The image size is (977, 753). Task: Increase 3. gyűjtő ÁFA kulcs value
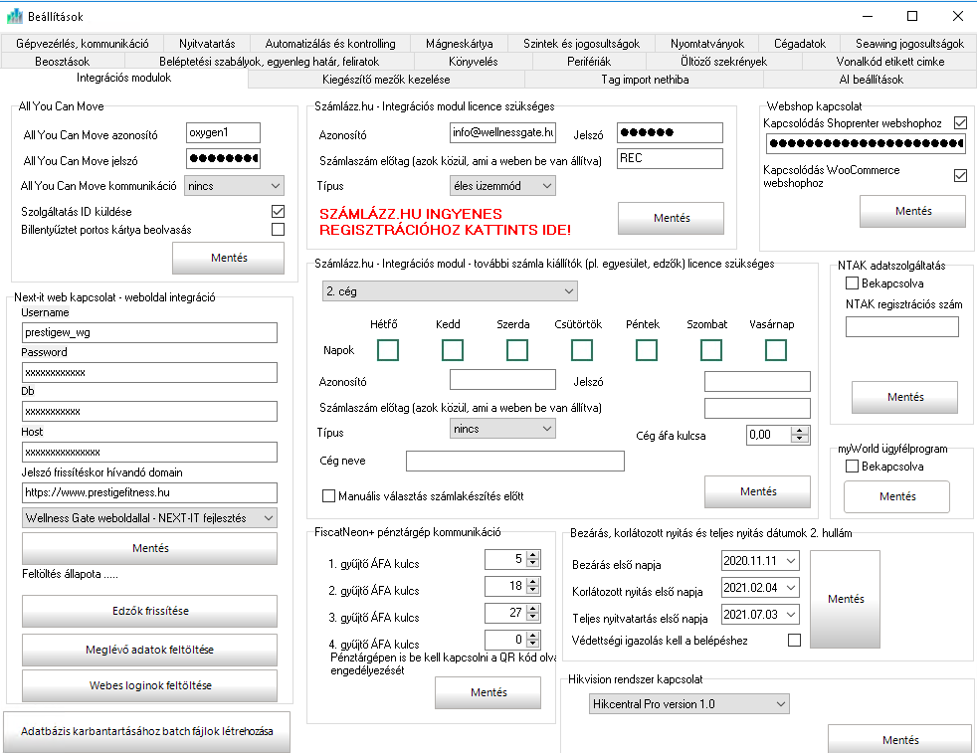pyautogui.click(x=532, y=609)
